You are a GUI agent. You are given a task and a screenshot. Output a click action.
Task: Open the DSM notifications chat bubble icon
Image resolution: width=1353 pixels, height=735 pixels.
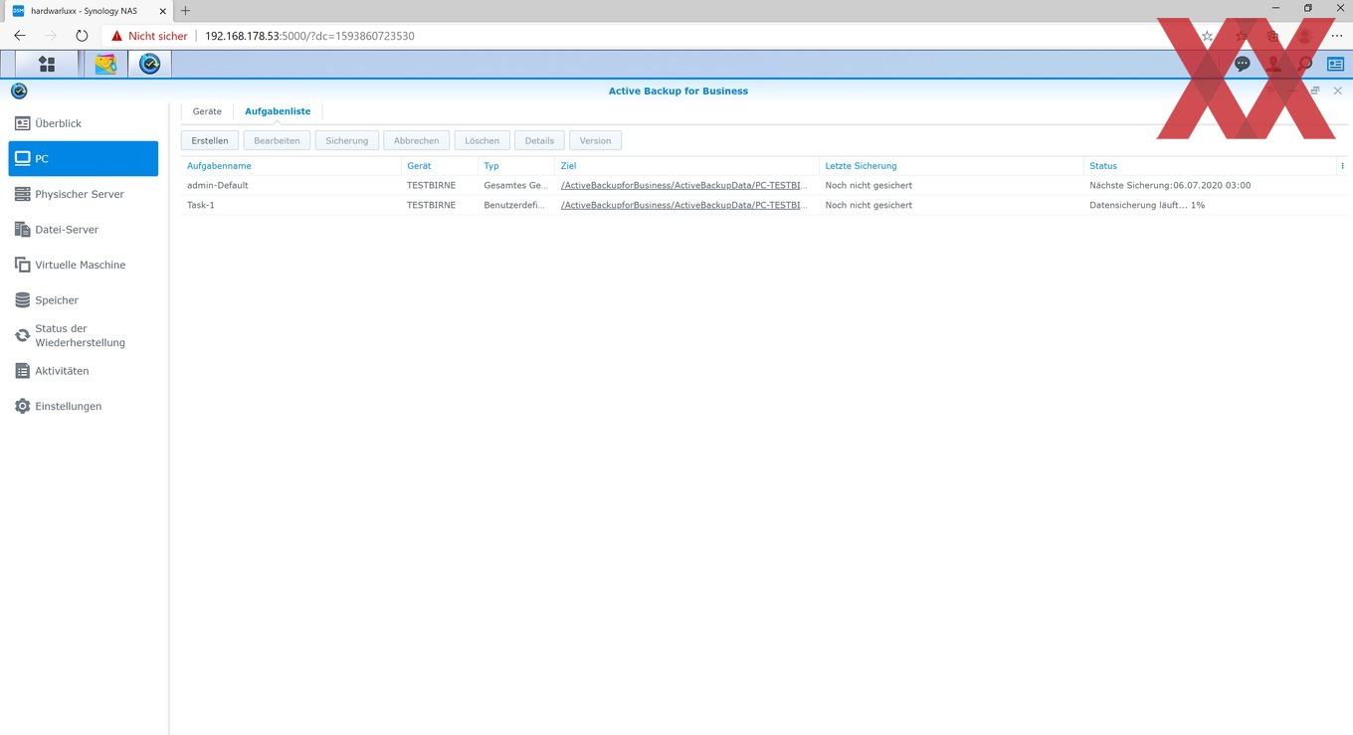[x=1242, y=65]
